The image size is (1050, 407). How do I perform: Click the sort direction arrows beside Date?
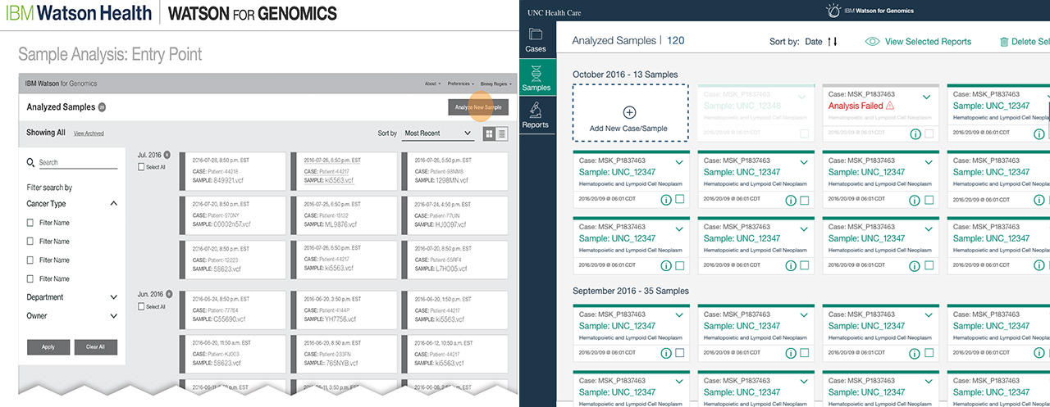tap(832, 42)
